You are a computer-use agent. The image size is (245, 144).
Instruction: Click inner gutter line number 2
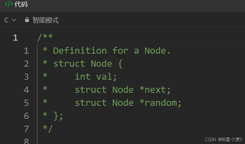coord(26,64)
